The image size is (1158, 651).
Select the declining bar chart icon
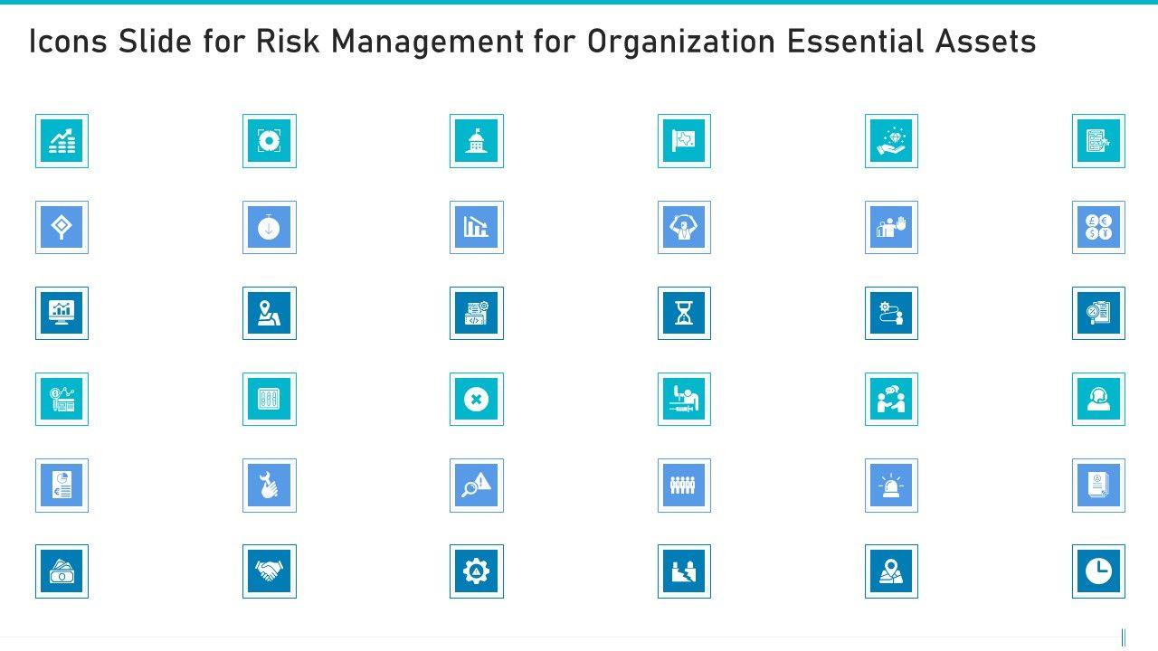[x=476, y=227]
